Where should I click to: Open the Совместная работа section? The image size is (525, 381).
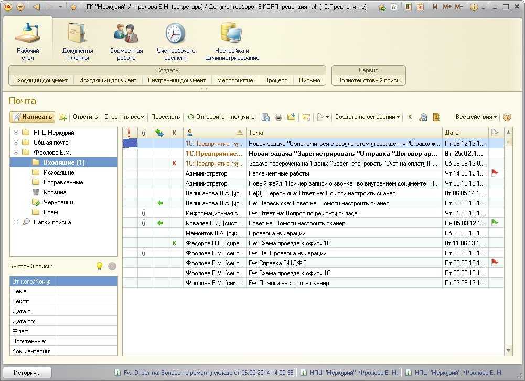point(126,41)
